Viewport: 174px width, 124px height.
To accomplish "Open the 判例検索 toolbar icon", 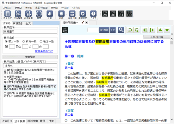I will (28, 15).
